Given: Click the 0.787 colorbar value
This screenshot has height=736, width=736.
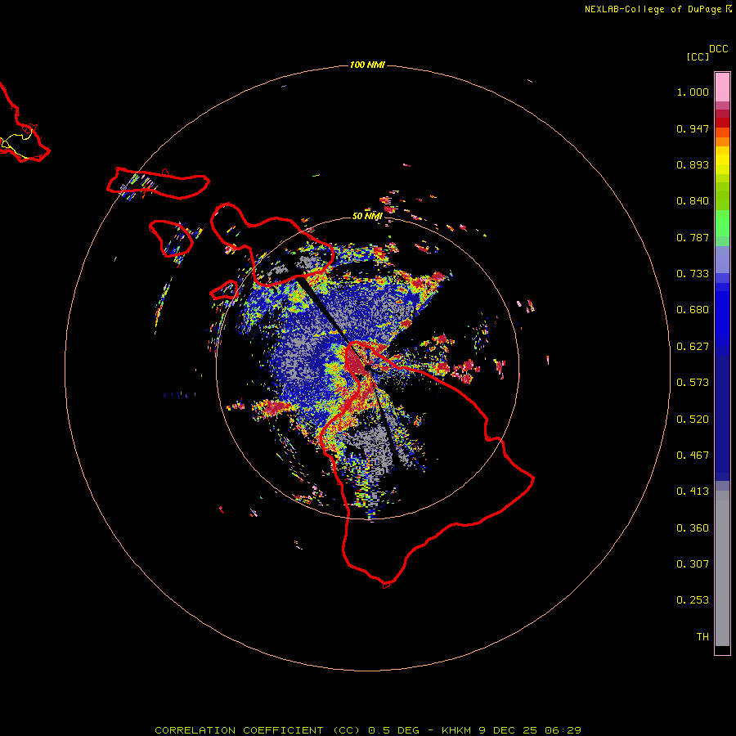Looking at the screenshot, I should tap(693, 237).
